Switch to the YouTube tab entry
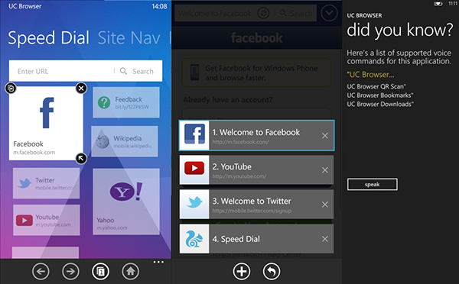The height and width of the screenshot is (284, 459). click(256, 170)
